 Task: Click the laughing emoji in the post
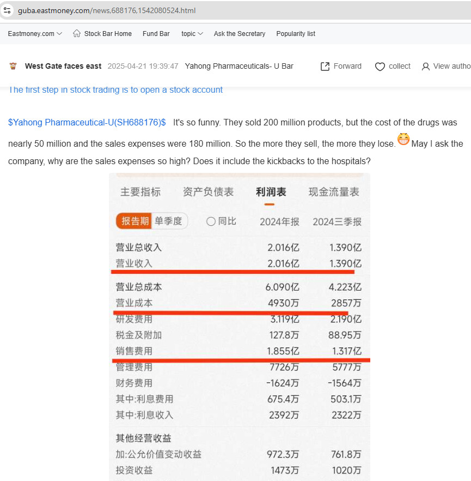click(403, 139)
